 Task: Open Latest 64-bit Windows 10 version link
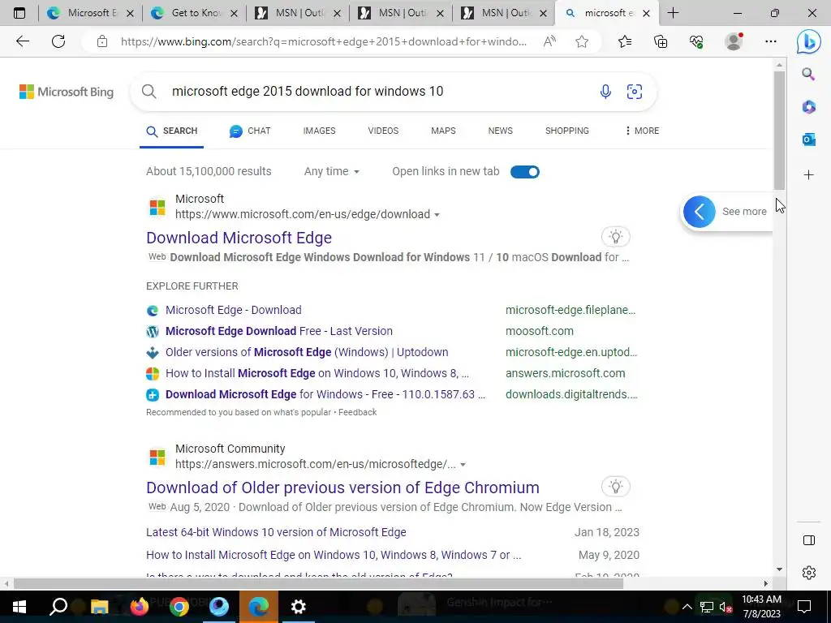[x=276, y=532]
